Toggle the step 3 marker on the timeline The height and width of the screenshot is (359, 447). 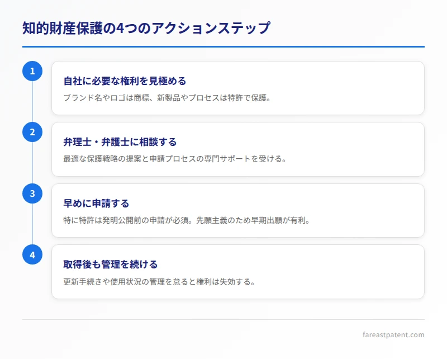pyautogui.click(x=33, y=193)
